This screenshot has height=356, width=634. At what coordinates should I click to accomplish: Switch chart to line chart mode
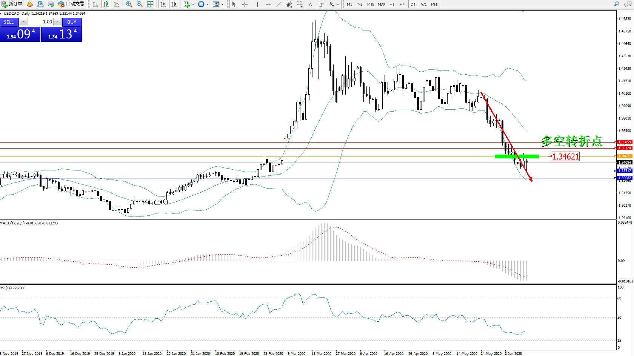[x=117, y=4]
